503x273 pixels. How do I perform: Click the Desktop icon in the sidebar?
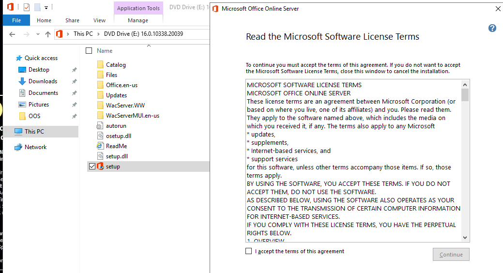click(x=22, y=70)
